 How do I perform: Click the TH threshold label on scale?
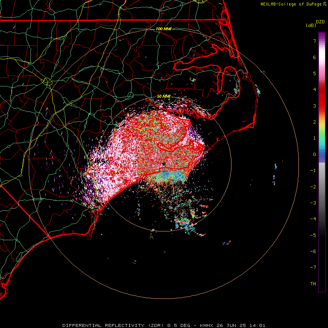[x=313, y=284]
